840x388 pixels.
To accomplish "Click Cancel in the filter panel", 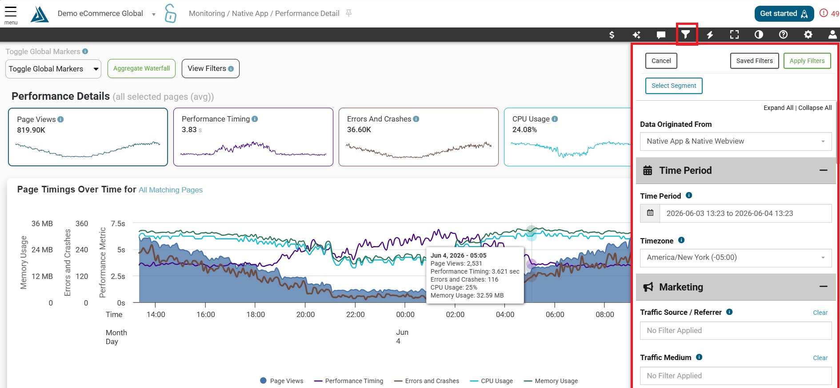I will [x=661, y=61].
